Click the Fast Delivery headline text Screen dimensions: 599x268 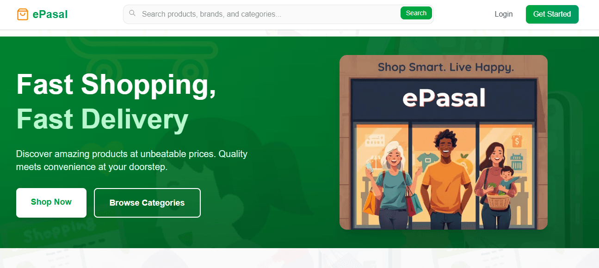coord(102,119)
